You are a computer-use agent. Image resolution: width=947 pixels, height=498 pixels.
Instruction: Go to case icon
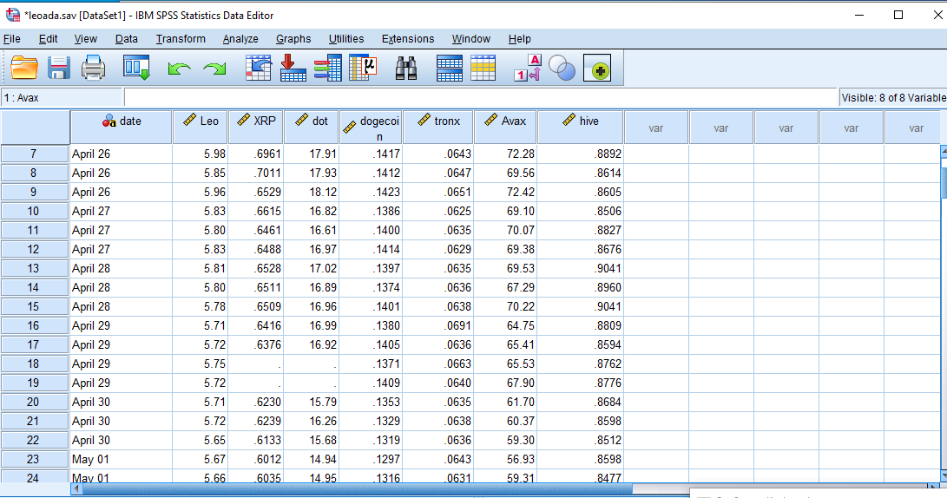pyautogui.click(x=258, y=68)
